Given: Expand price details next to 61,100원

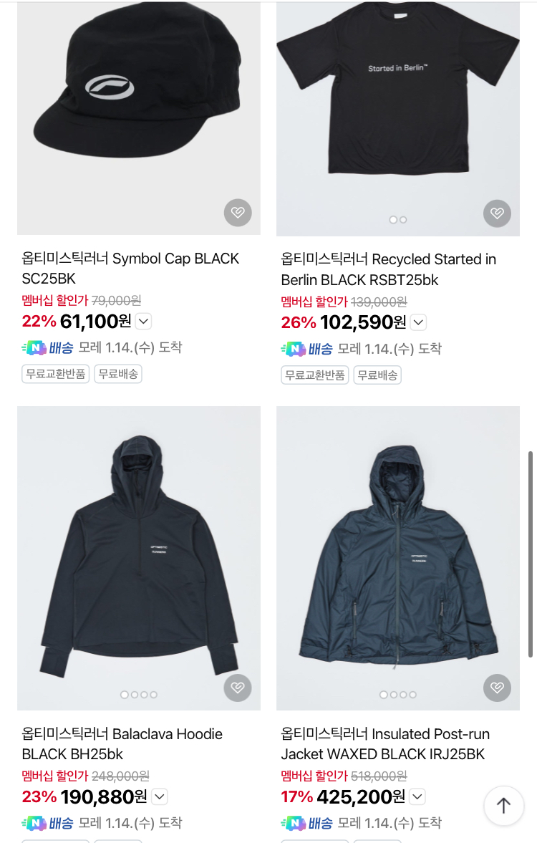Looking at the screenshot, I should [x=143, y=322].
